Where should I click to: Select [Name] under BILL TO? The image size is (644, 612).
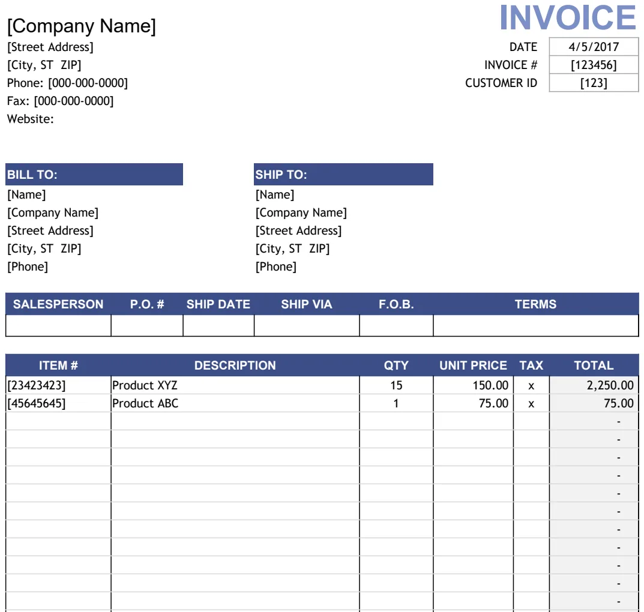pos(26,194)
